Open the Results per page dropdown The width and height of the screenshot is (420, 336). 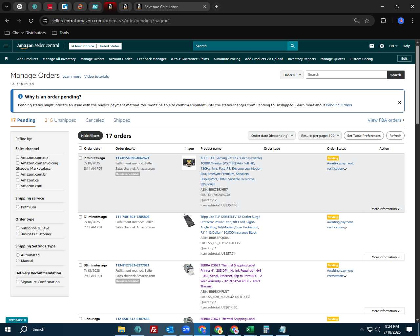pos(320,136)
